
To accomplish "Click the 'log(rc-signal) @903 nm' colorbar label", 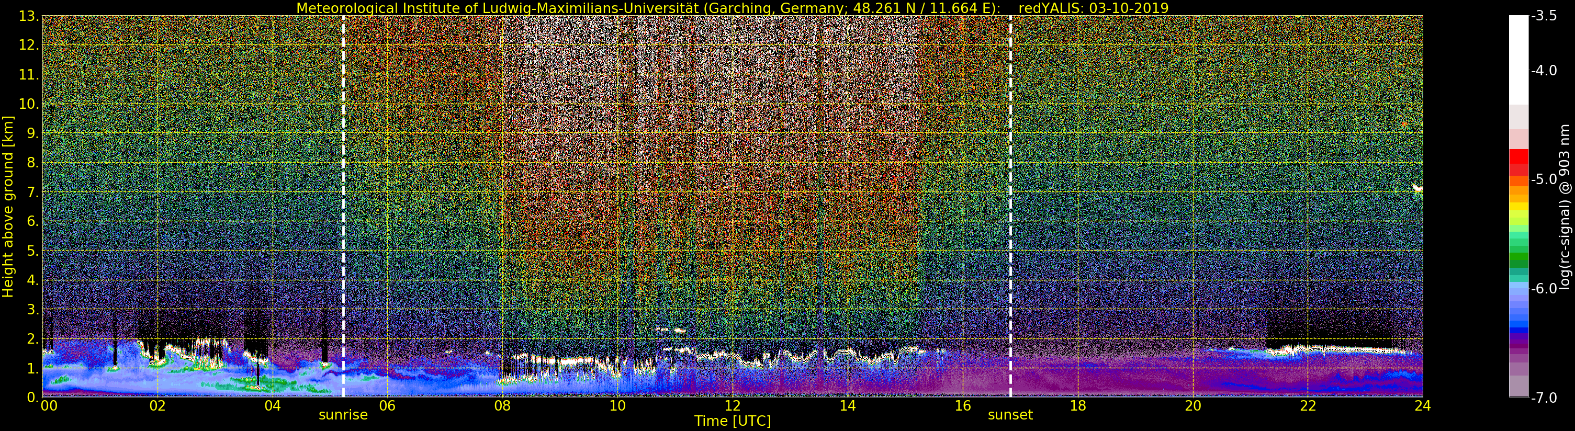I will coord(1565,207).
